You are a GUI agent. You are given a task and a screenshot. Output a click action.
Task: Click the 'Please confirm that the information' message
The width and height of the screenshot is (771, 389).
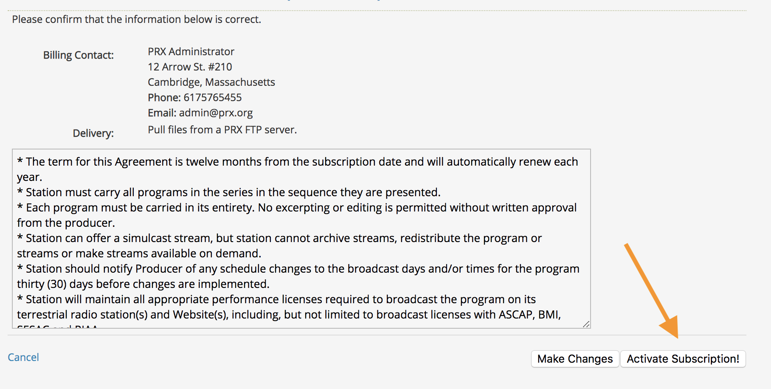(x=137, y=19)
